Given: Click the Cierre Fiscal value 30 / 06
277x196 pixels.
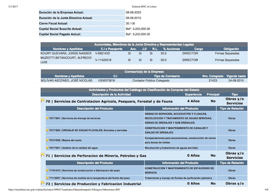Looking at the screenshot, I should coord(130,23).
